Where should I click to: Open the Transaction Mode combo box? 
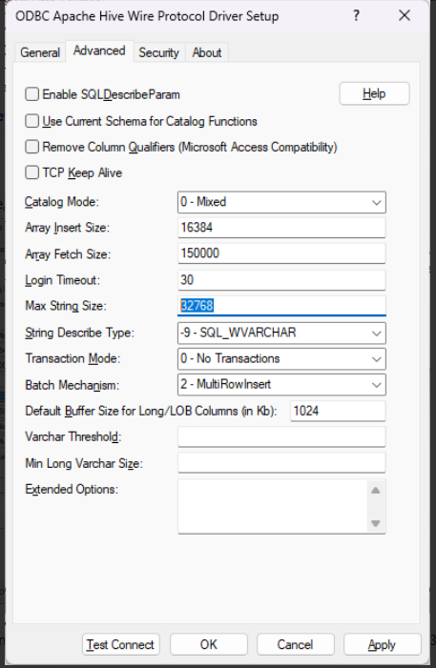pyautogui.click(x=281, y=358)
